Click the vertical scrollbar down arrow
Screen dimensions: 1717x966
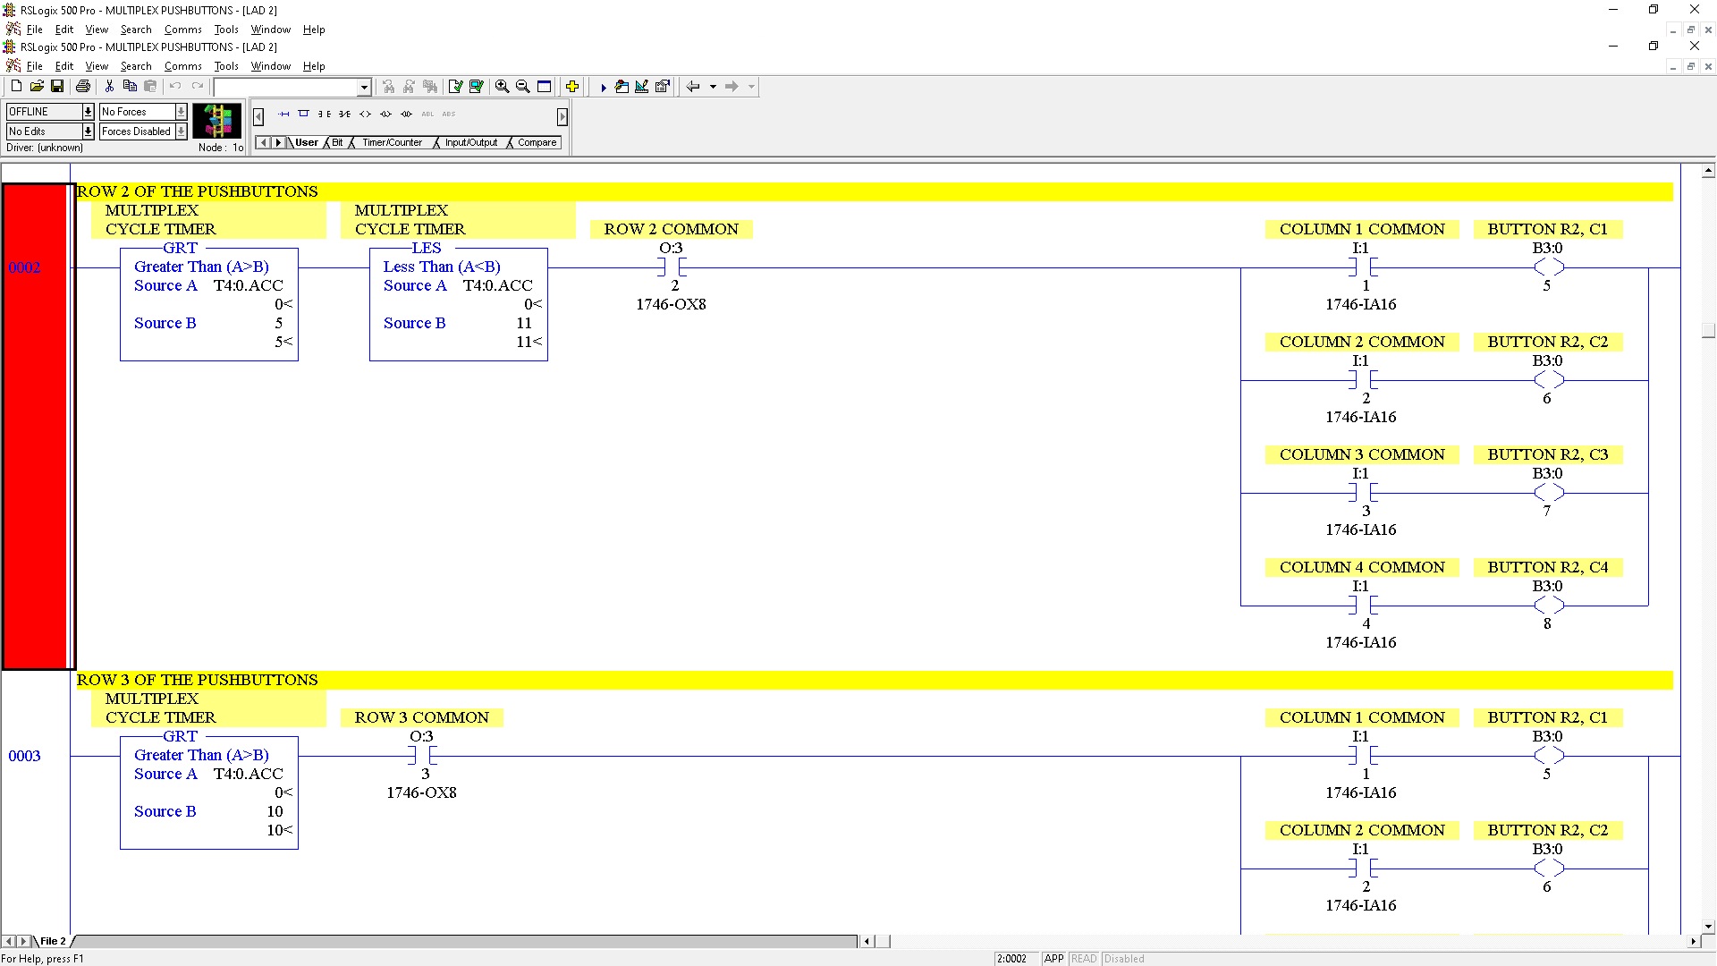1708,927
